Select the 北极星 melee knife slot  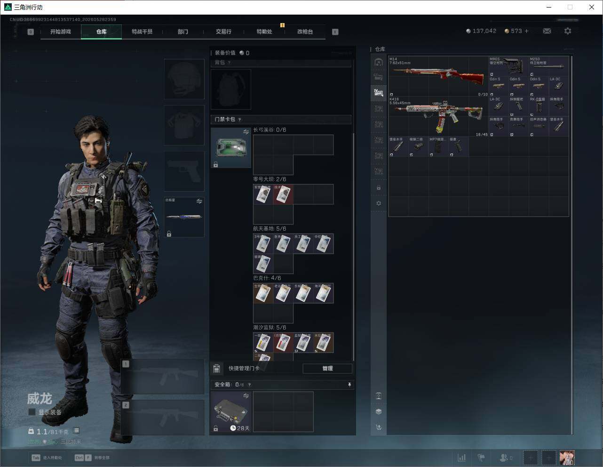pos(184,217)
